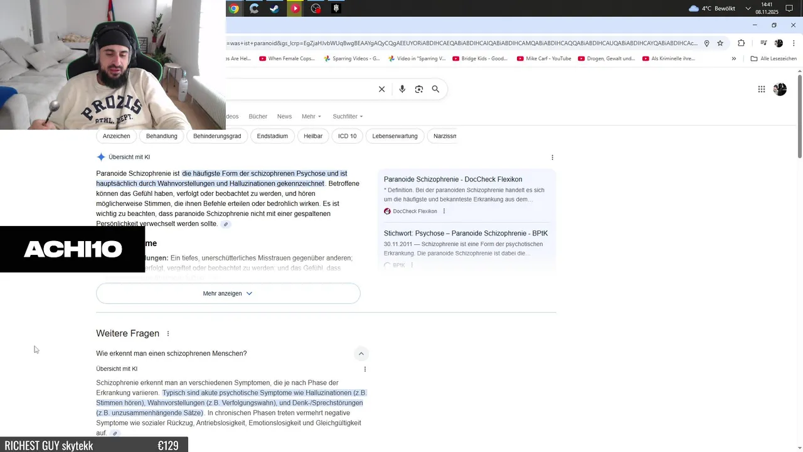
Task: Open the 'Video in "Sparring V...' bookmark
Action: 417,58
